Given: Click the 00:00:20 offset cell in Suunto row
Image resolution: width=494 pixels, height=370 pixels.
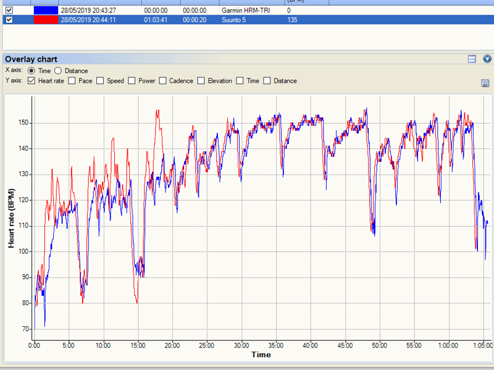Looking at the screenshot, I should (195, 20).
